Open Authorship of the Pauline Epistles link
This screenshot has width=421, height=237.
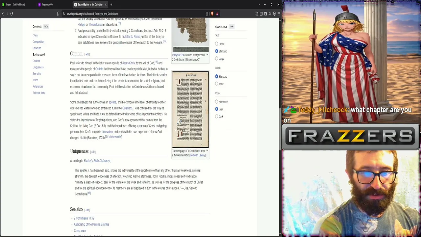coord(91,224)
